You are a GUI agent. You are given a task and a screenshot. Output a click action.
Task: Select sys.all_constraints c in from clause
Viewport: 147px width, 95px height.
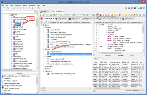click(56, 52)
